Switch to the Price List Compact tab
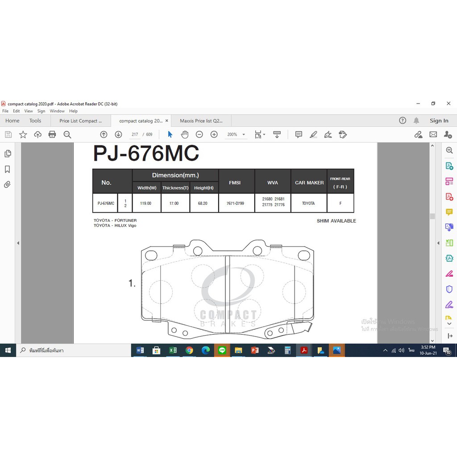The image size is (457, 457). tap(81, 120)
